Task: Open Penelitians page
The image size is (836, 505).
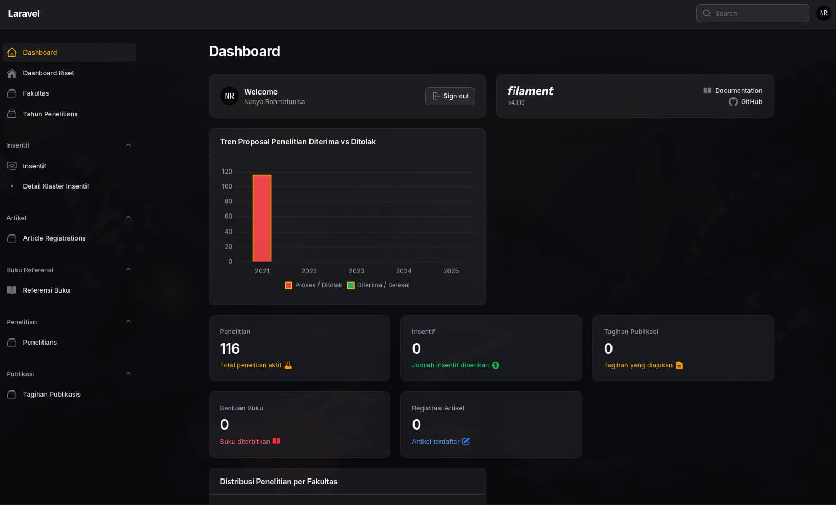Action: click(x=70, y=342)
